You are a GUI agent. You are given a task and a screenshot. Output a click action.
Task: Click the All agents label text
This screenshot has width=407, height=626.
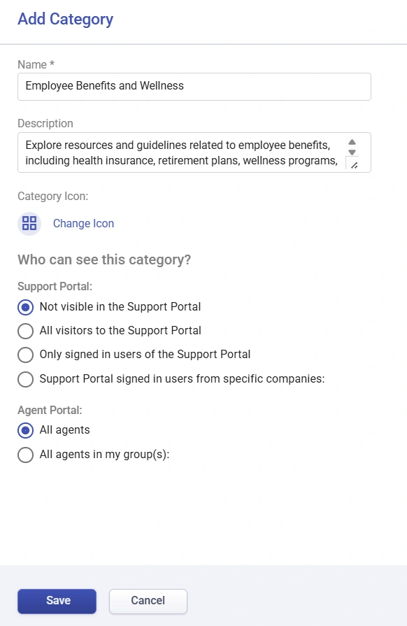[64, 430]
